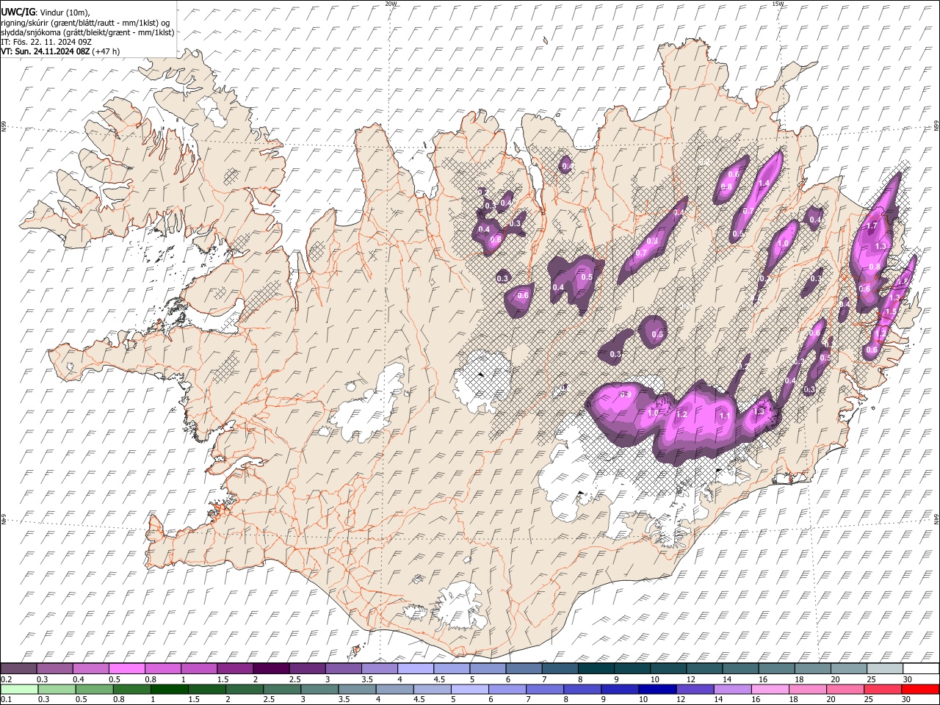Select the '(+47 h)' forecast offset text
The image size is (940, 705).
click(x=106, y=51)
